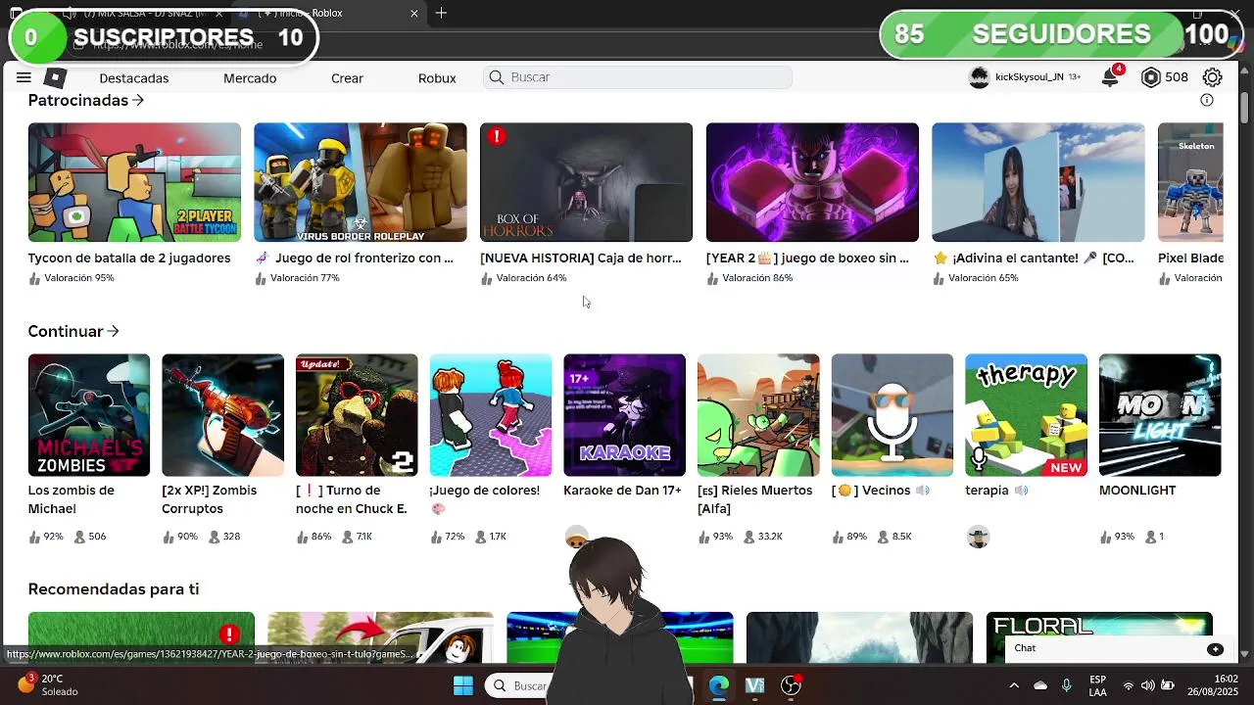Show hidden system tray icons
Screen dimensions: 1254x705
[1014, 685]
